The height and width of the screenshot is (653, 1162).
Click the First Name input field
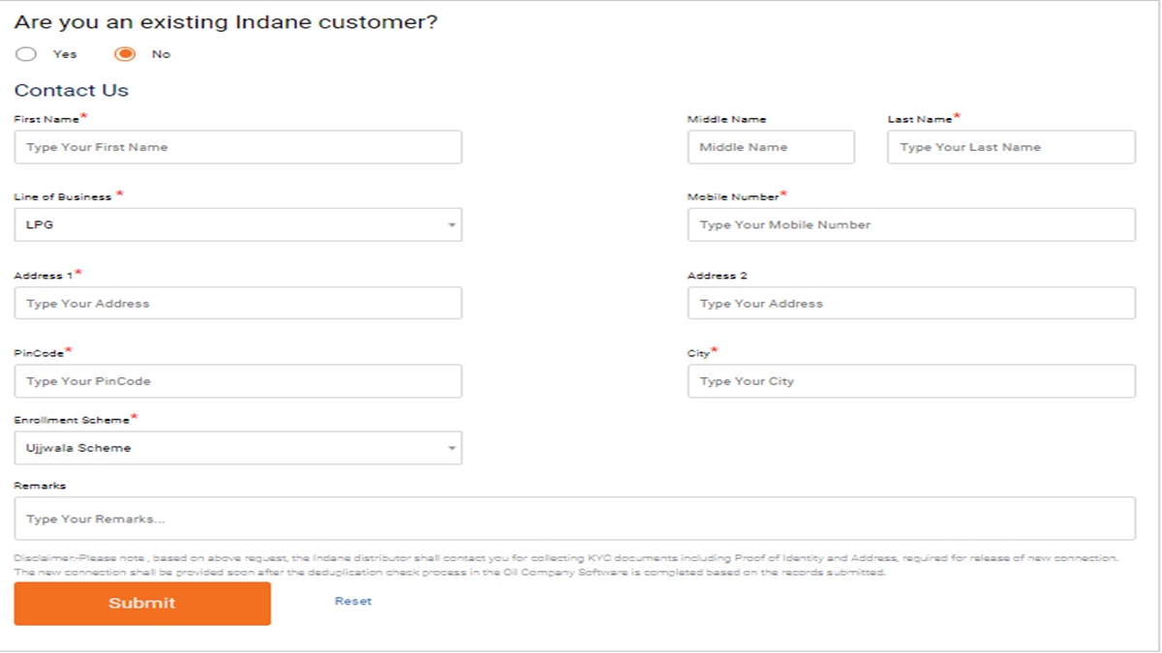238,147
